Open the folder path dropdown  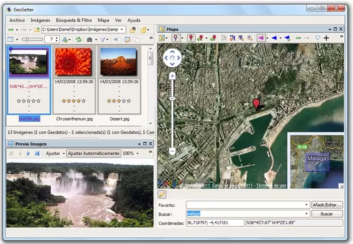[x=122, y=30]
